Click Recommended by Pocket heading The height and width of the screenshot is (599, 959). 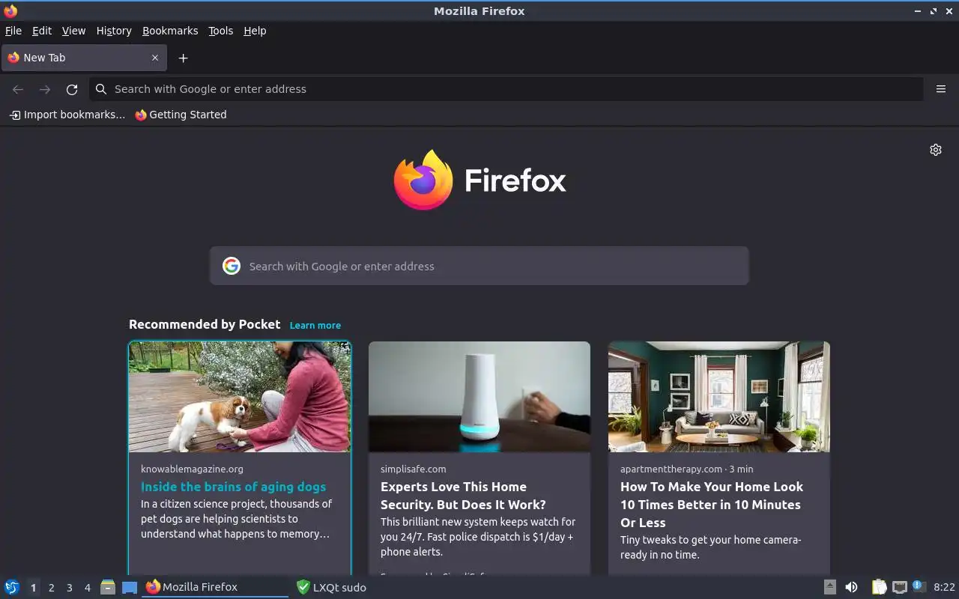(205, 324)
